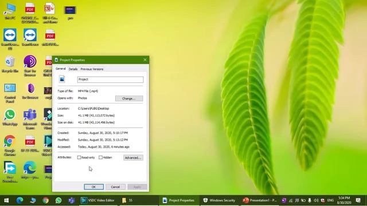Image resolution: width=367 pixels, height=206 pixels.
Task: Cancel the Project Properties dialog
Action: tap(115, 187)
